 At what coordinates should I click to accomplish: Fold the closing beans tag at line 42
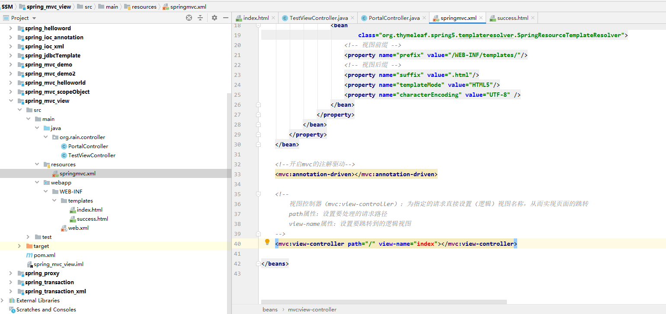(x=258, y=263)
